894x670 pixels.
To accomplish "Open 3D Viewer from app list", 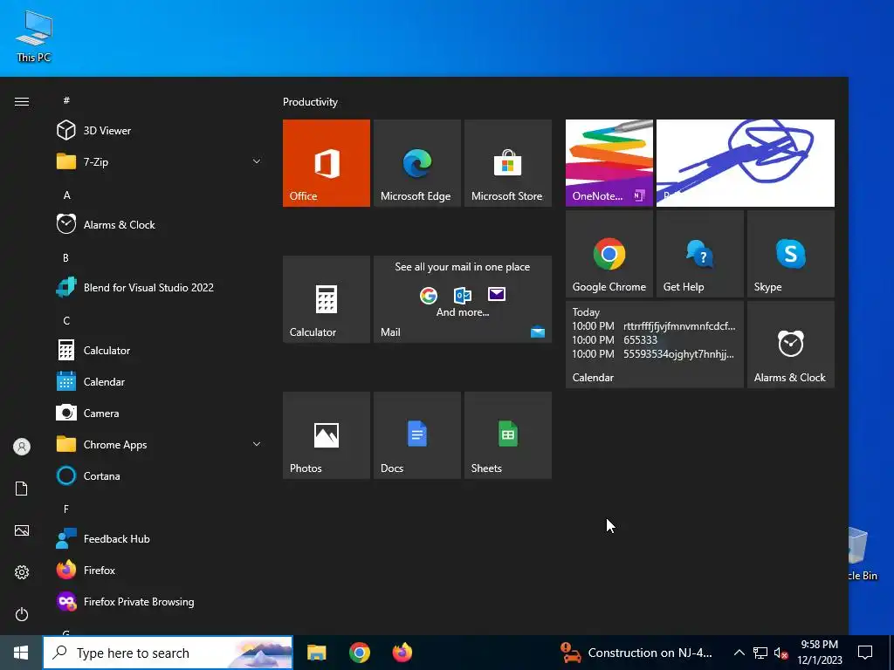I will (160, 131).
